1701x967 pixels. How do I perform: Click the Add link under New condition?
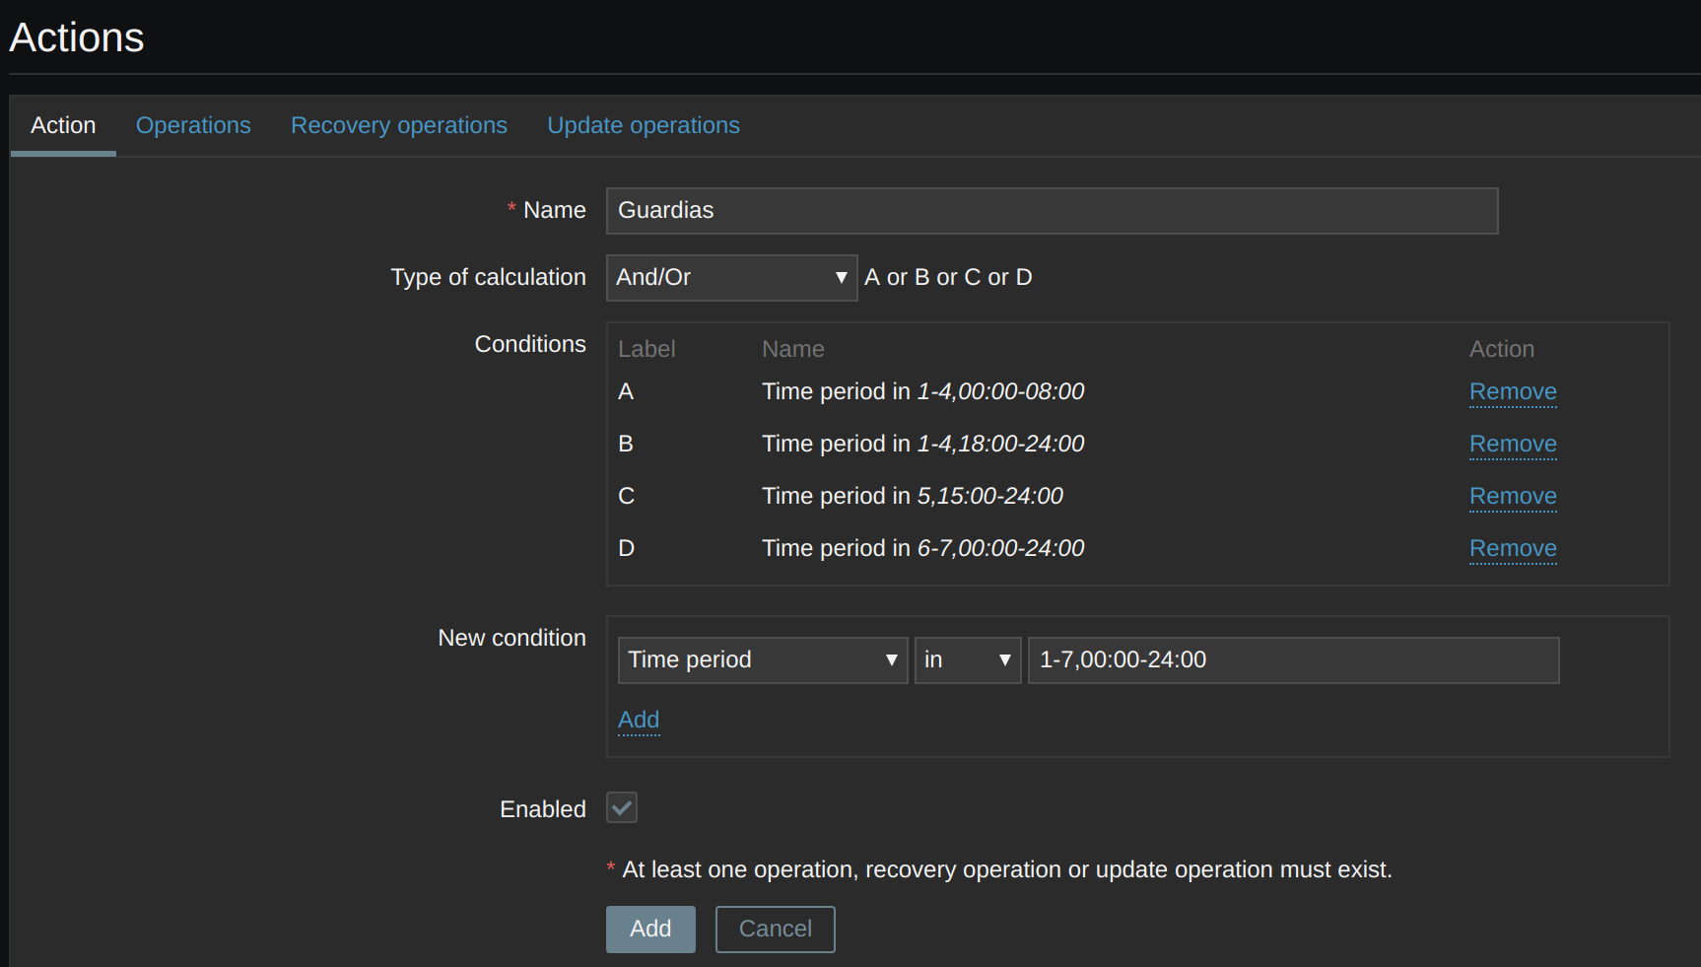coord(639,721)
